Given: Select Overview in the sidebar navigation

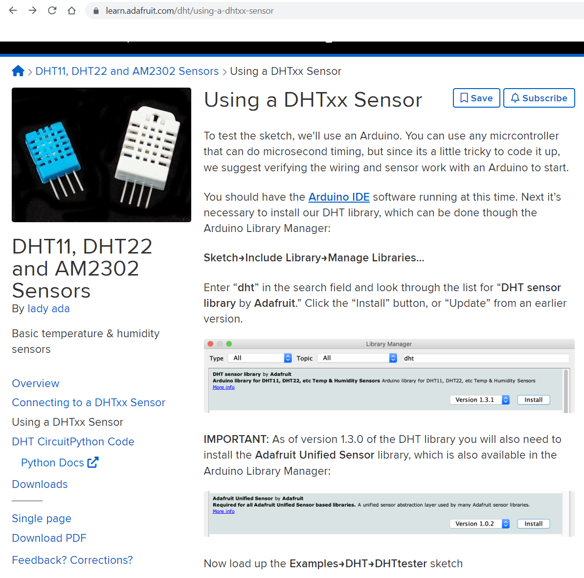Looking at the screenshot, I should pyautogui.click(x=35, y=383).
